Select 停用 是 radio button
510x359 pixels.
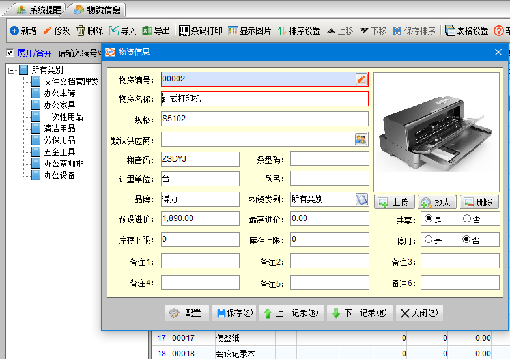[x=429, y=240]
